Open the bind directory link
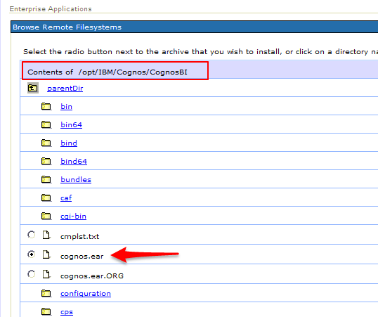Viewport: 378px width, 317px height. 69,143
